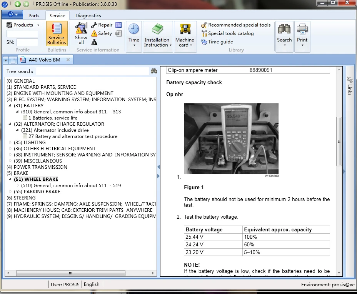Open the tab list dropdown arrow
The width and height of the screenshot is (357, 294).
6,60
